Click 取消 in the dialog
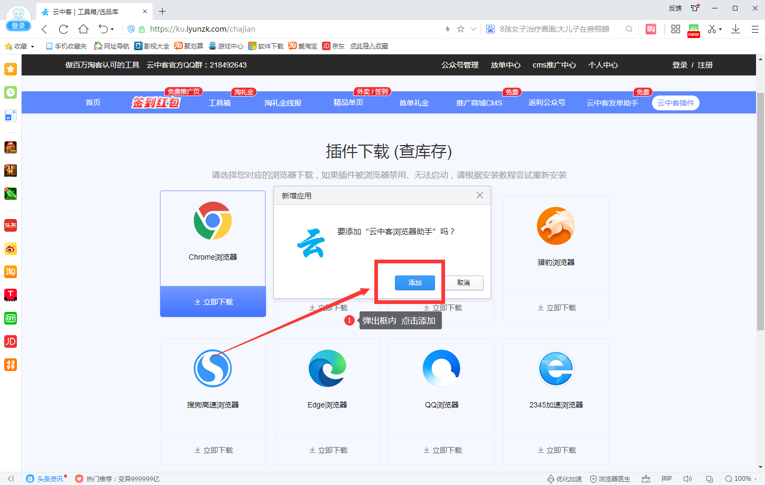The width and height of the screenshot is (765, 485). click(x=464, y=283)
